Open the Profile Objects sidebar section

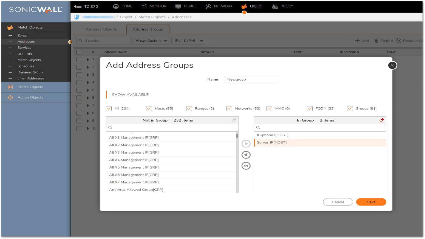(x=30, y=87)
